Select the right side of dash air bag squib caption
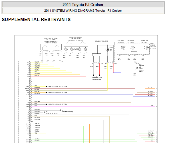Viewport: 173px width, 143px height. (51, 41)
